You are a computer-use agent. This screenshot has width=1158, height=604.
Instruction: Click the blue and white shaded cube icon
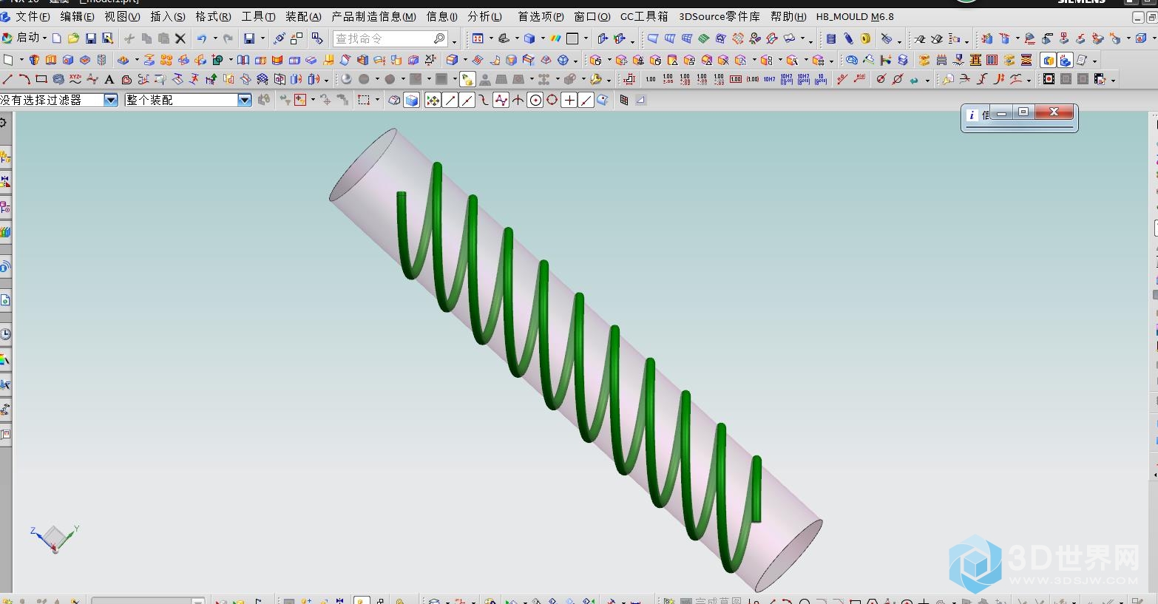coord(412,100)
